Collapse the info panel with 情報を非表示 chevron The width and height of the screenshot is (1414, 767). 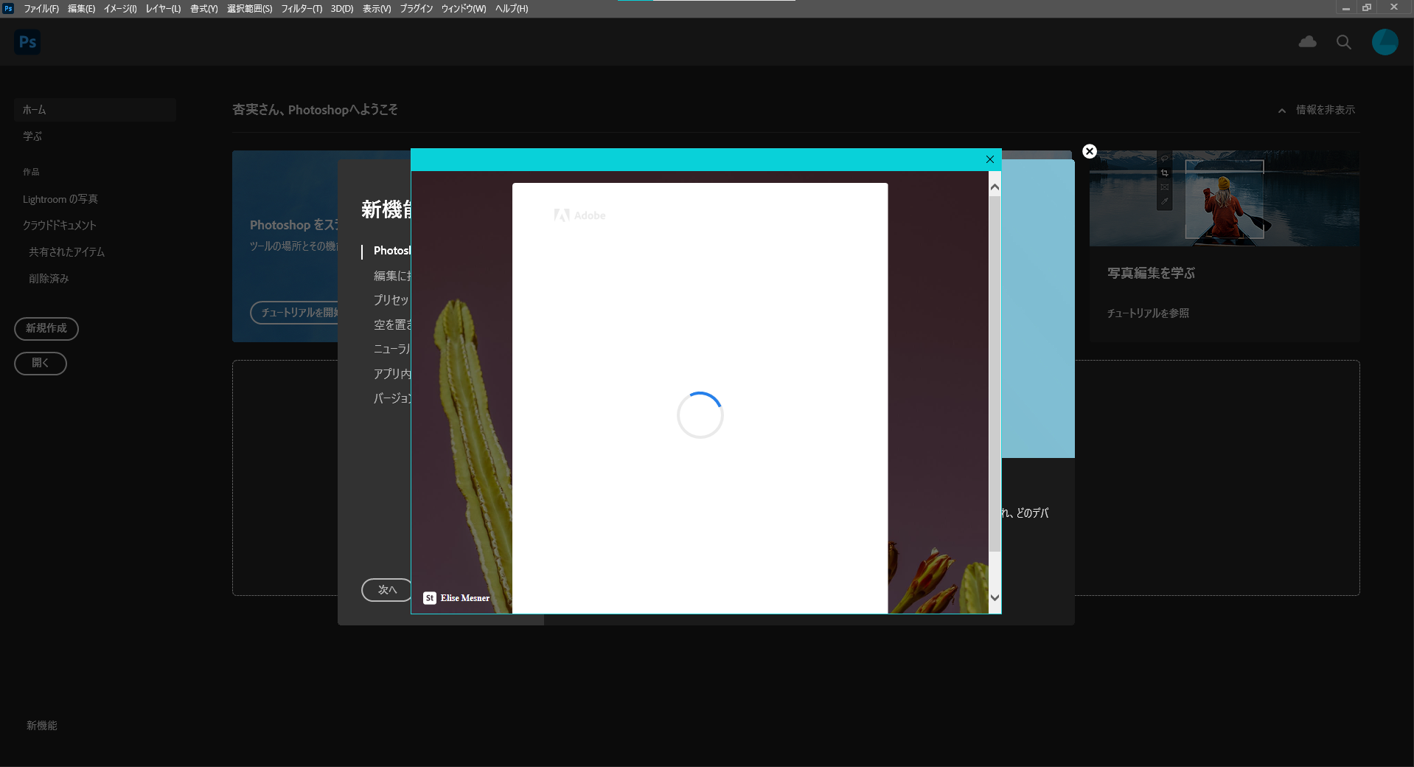1281,111
